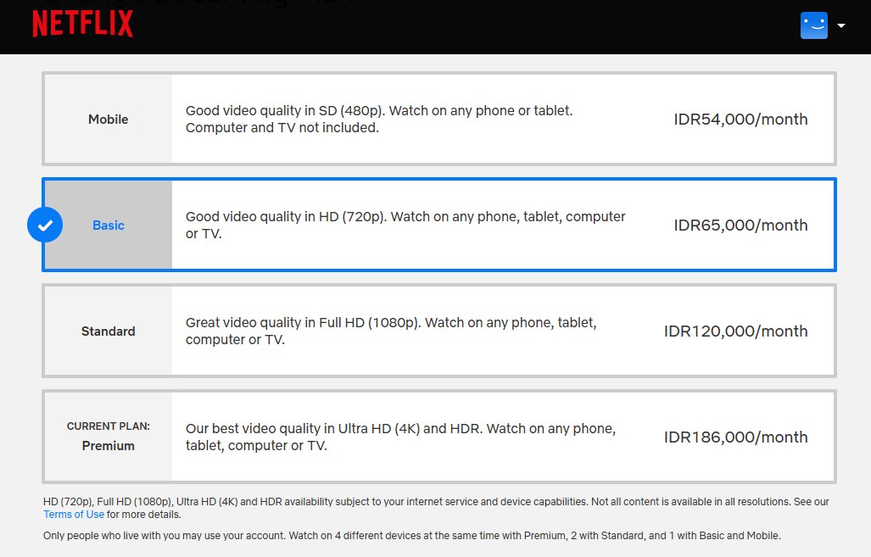Select the Standard plan label
The image size is (871, 557).
[x=109, y=331]
